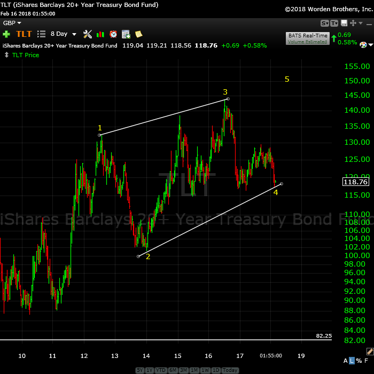Click the trendline handle at wave 1 peak
This screenshot has height=374, width=374.
[x=99, y=135]
